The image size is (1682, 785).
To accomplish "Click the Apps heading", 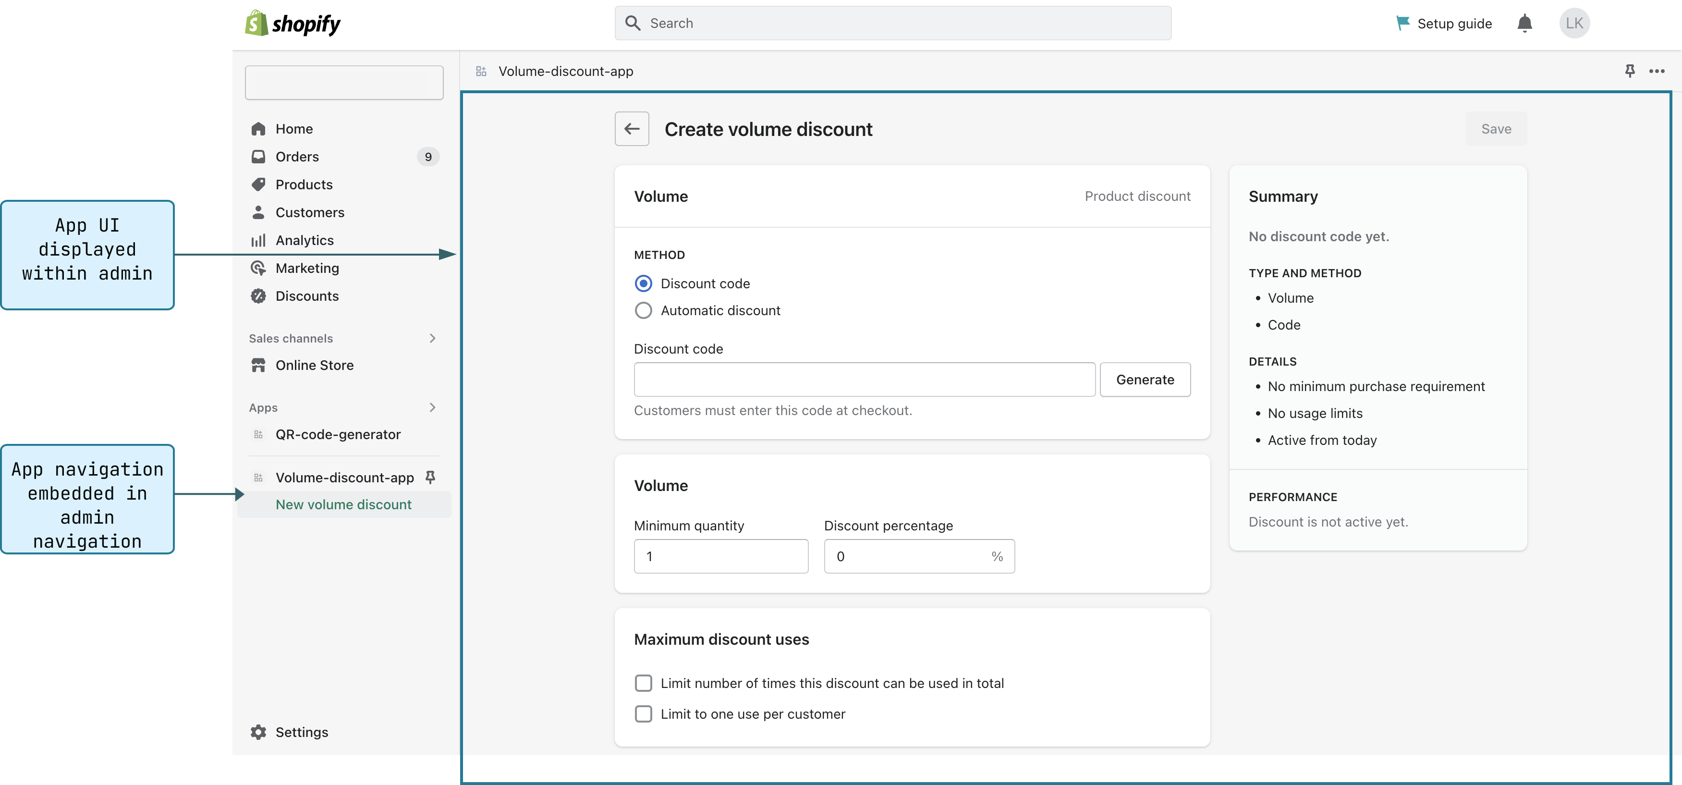I will (263, 407).
